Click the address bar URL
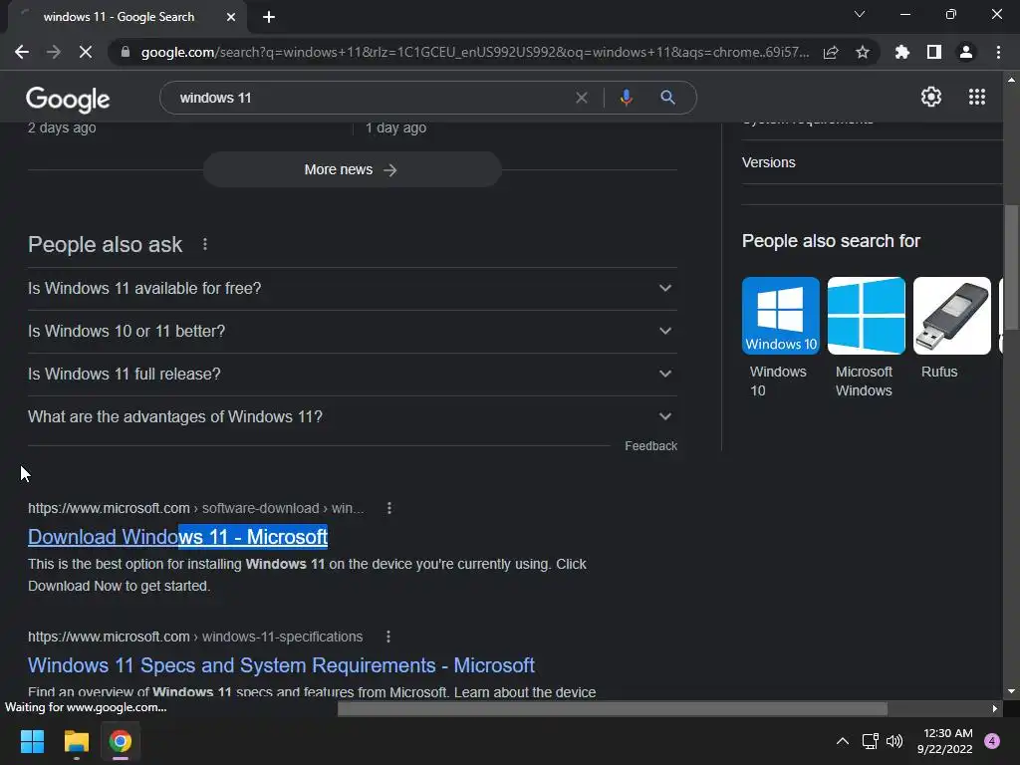 coord(475,52)
